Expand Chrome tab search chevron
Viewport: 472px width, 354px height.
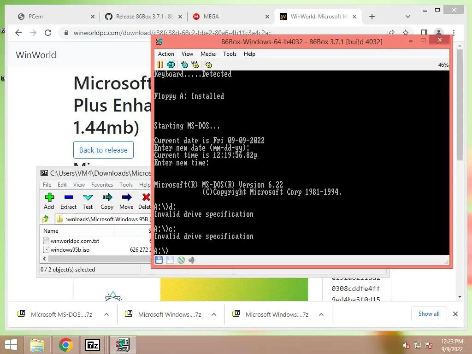click(x=408, y=17)
